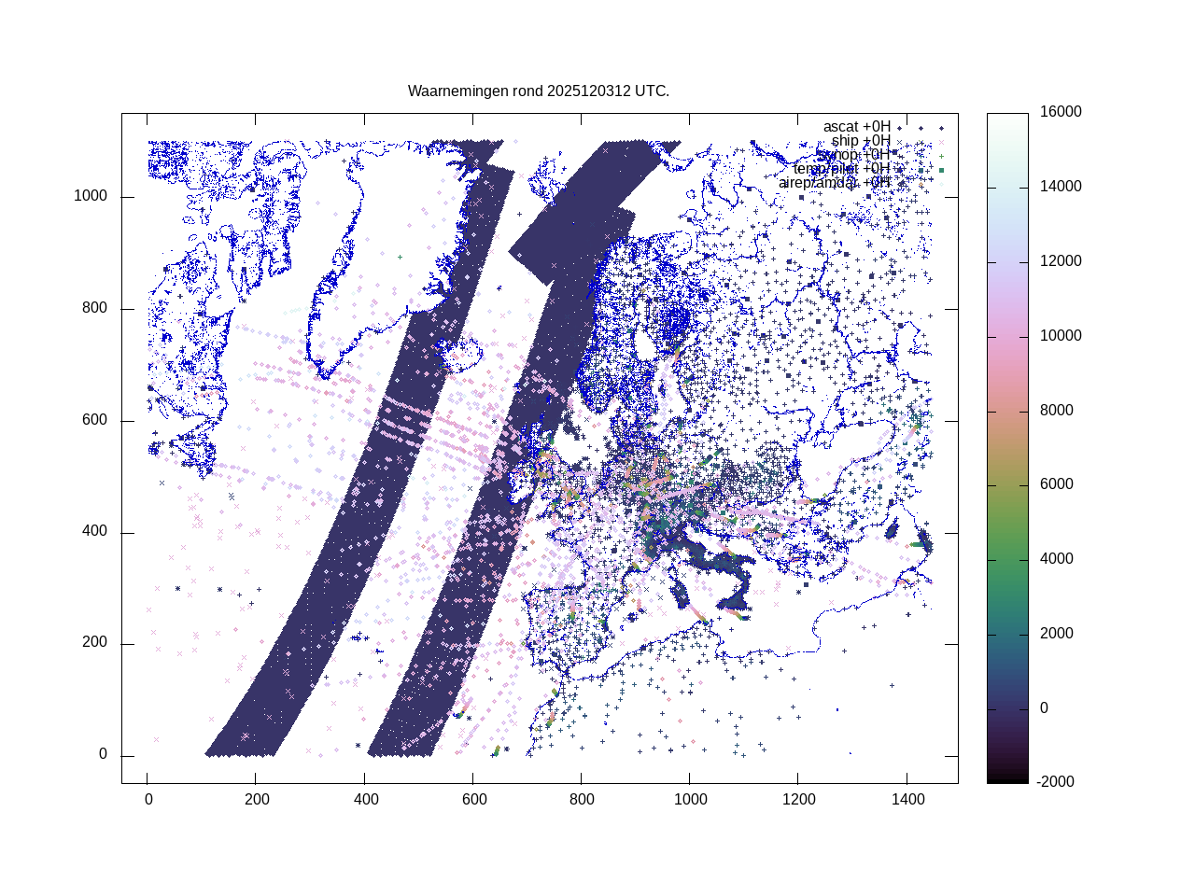Click the x-axis tick label 0

[x=148, y=800]
